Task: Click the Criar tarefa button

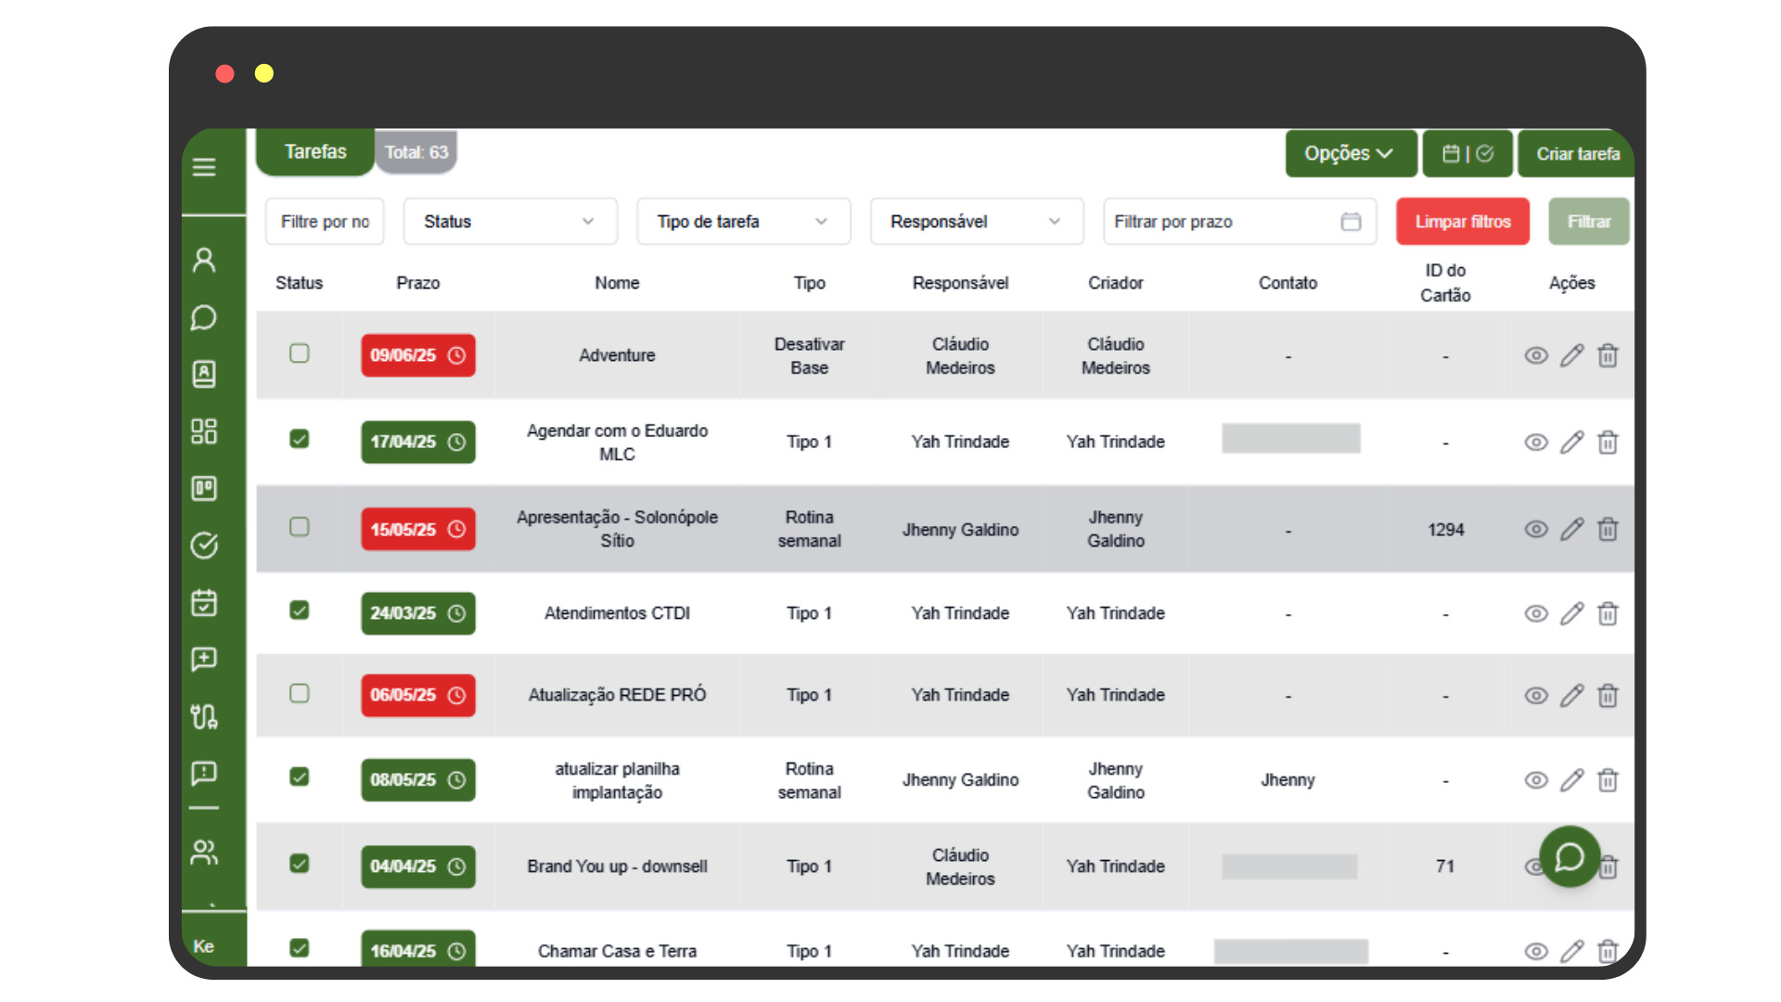Action: pos(1576,153)
